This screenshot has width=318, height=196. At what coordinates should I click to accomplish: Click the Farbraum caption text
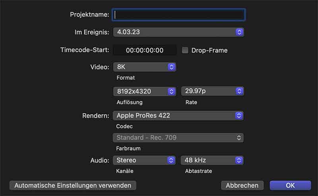[128, 148]
